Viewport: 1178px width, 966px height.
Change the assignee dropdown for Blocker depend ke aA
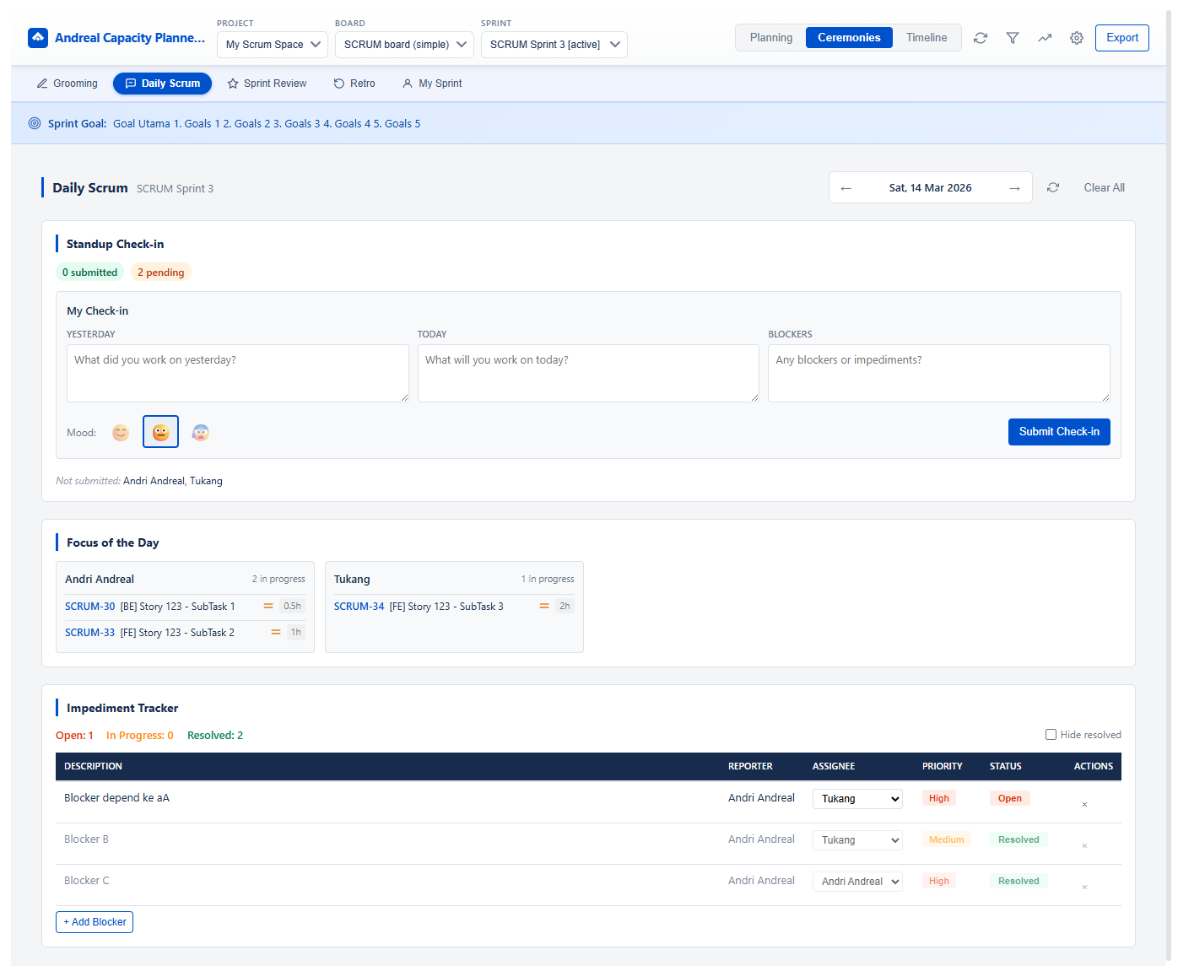[x=857, y=798]
